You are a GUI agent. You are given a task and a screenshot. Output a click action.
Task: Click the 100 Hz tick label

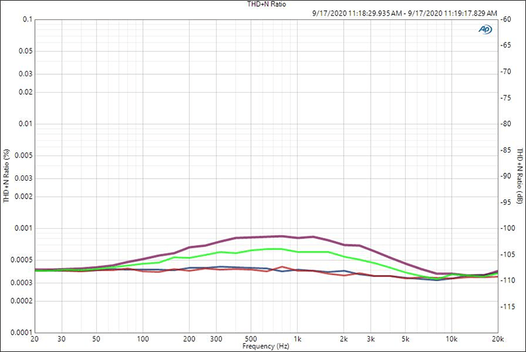point(142,340)
